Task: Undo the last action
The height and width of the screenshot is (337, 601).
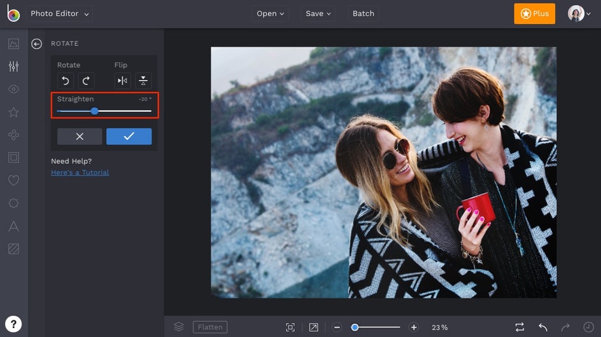Action: click(542, 327)
